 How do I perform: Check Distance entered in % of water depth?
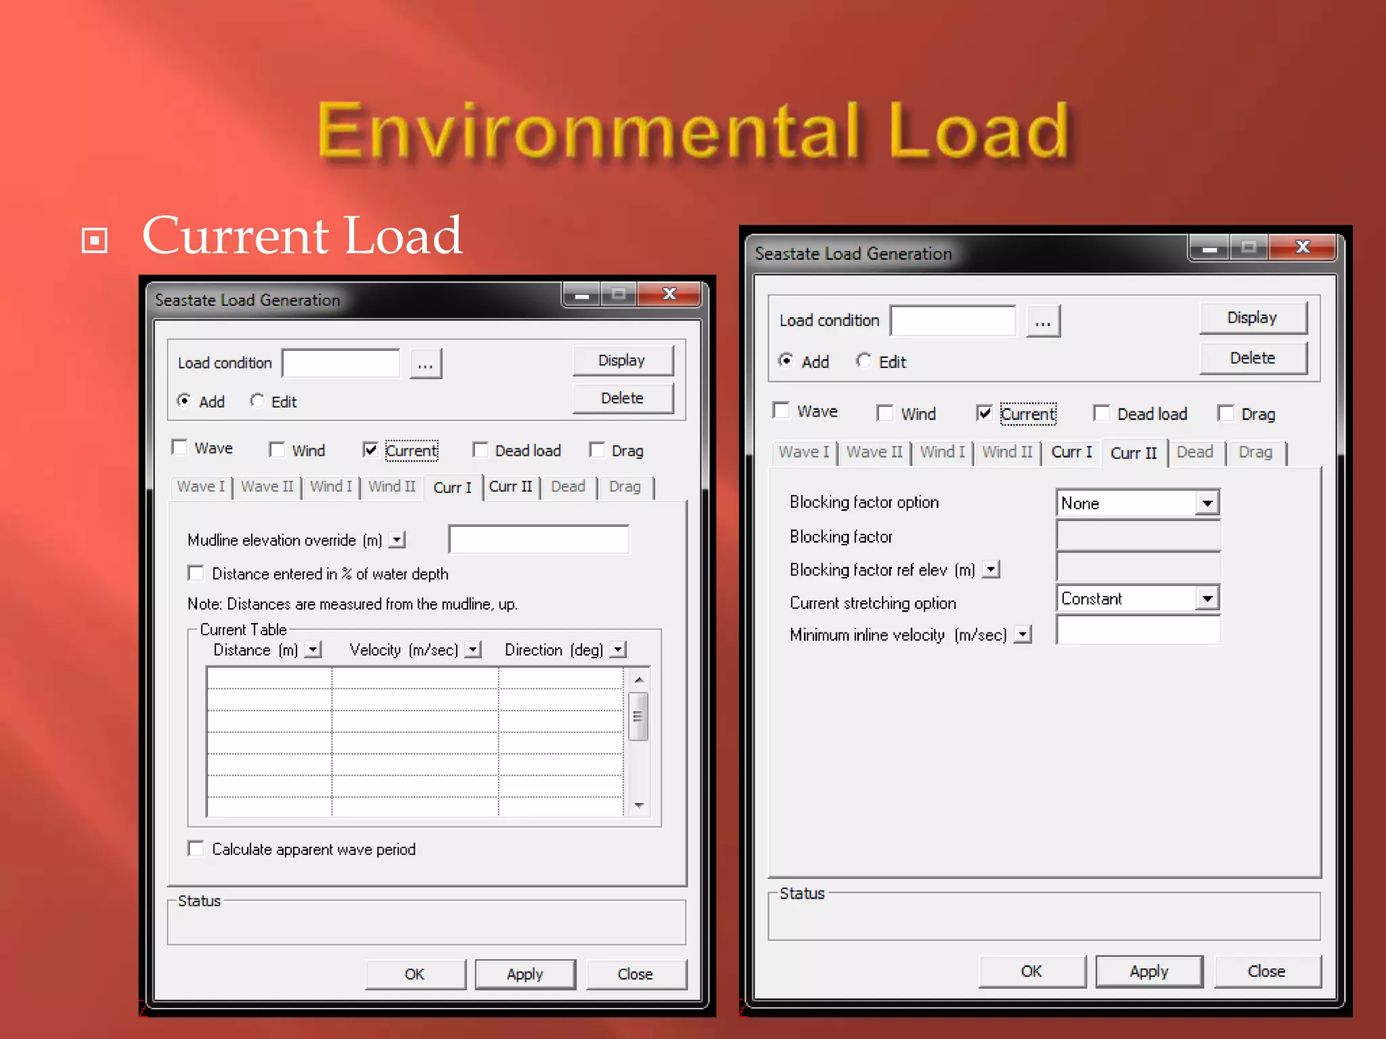click(196, 574)
